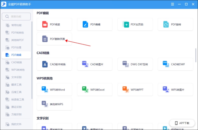
Task: Open the WPS转图片 converter
Action: [175, 89]
